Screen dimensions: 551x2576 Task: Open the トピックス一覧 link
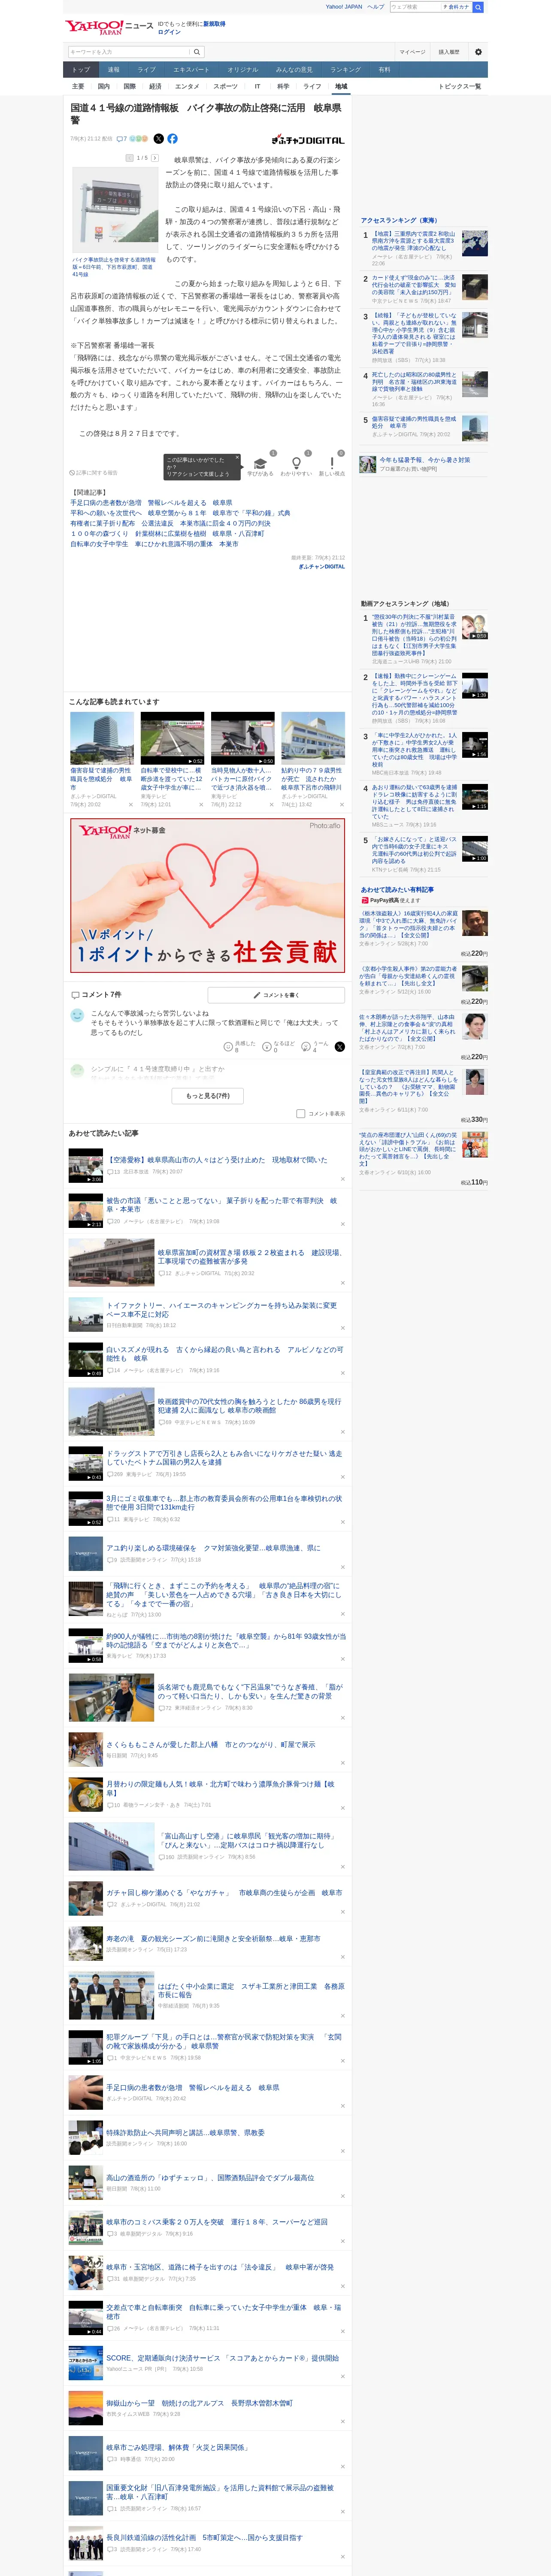pyautogui.click(x=460, y=87)
